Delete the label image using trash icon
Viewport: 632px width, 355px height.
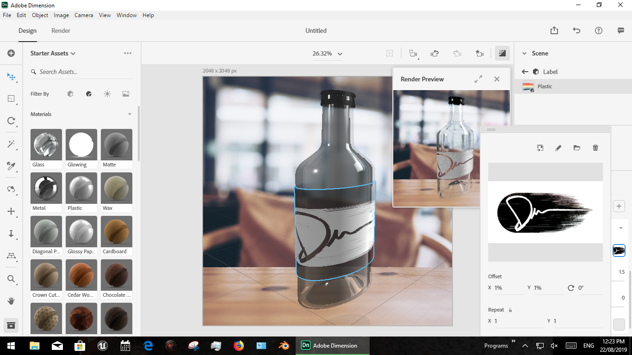pos(595,148)
